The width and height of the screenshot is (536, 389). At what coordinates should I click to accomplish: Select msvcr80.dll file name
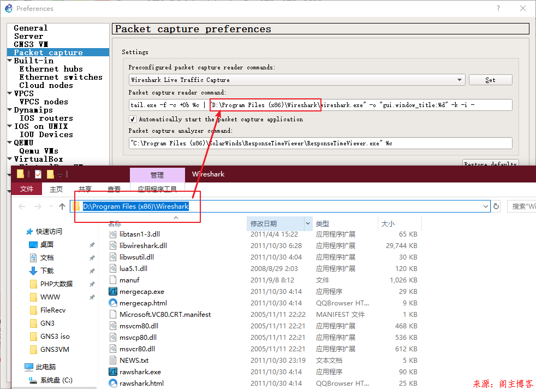(x=137, y=349)
